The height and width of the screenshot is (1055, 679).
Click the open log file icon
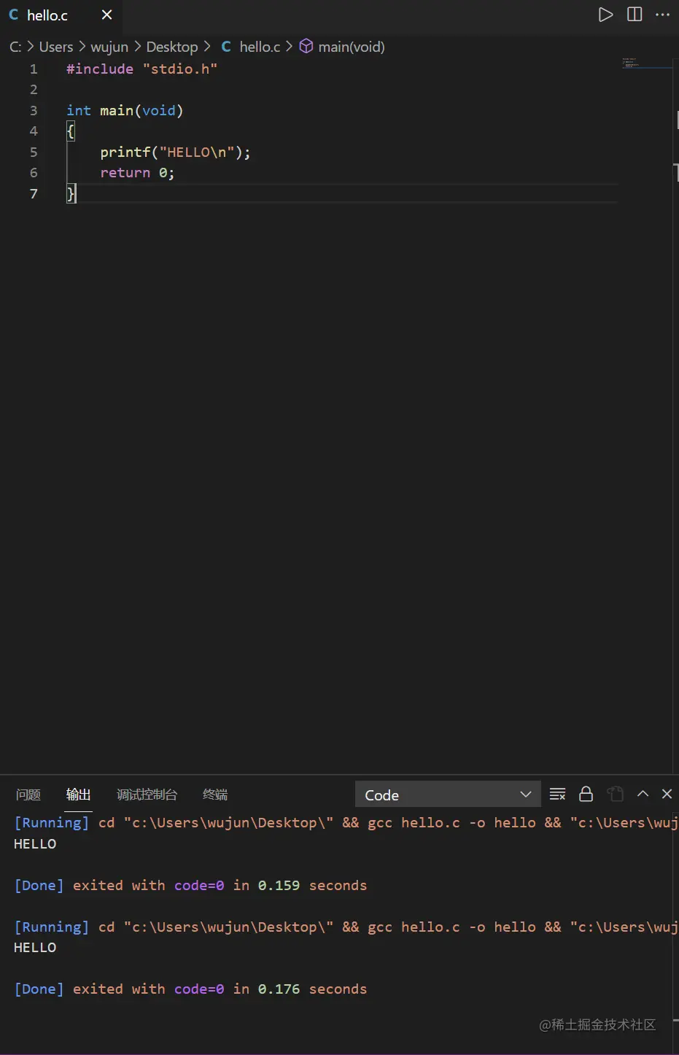pyautogui.click(x=615, y=794)
